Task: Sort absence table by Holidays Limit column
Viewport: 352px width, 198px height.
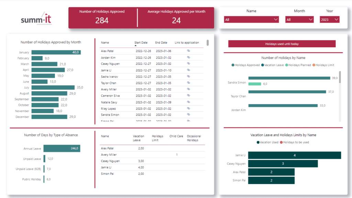Action: pyautogui.click(x=157, y=138)
